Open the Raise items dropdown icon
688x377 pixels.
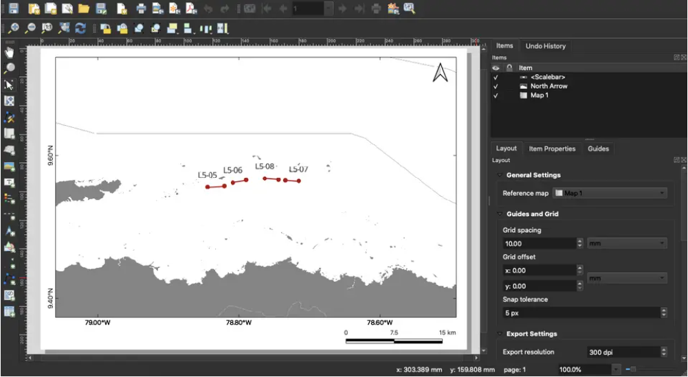173,28
